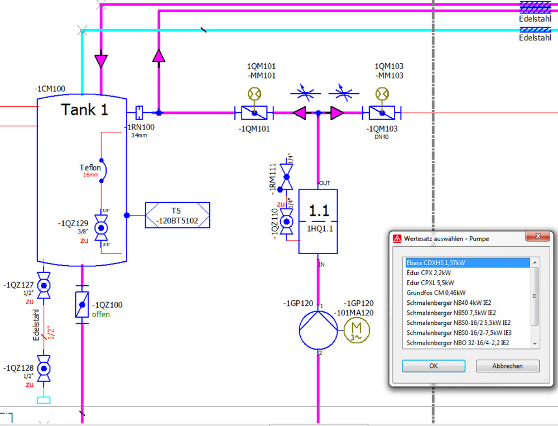Select the -1RM111 check valve symbol
This screenshot has height=426, width=558.
tap(287, 180)
